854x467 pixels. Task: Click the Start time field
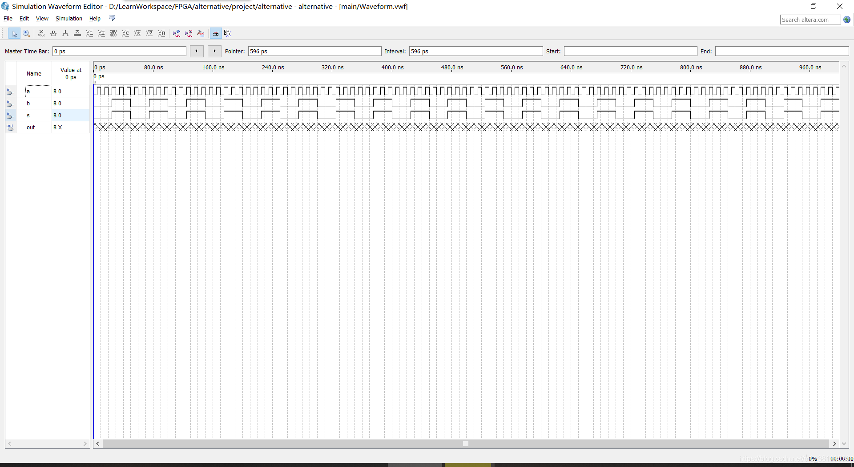630,52
